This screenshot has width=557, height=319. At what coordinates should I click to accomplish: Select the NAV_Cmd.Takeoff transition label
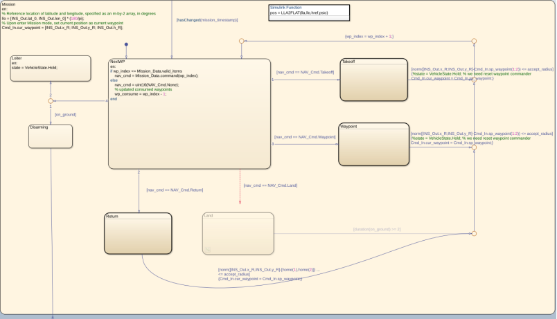point(305,72)
